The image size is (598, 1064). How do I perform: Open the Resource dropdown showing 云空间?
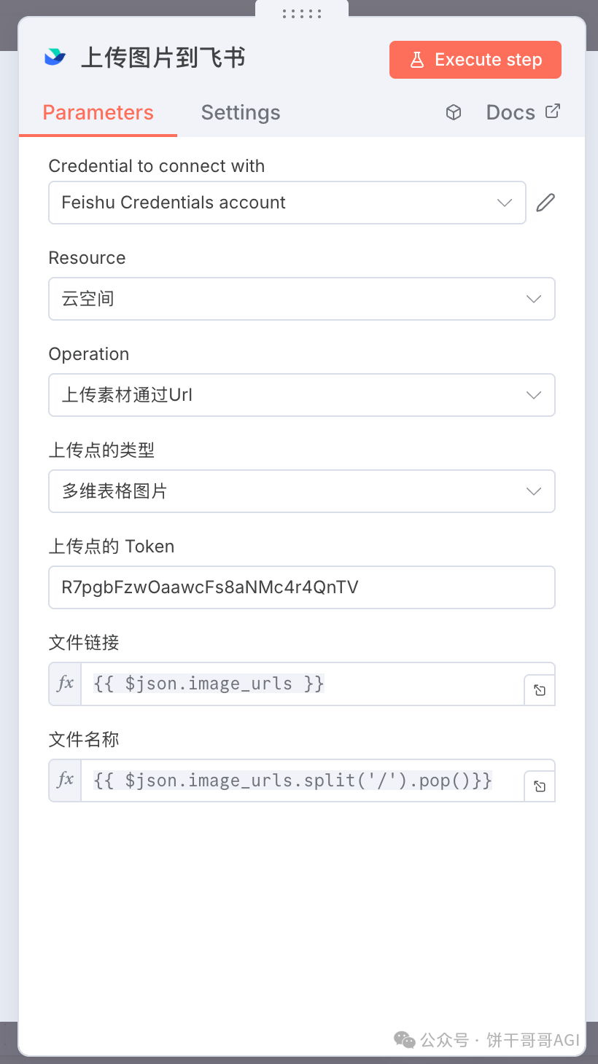pos(302,299)
